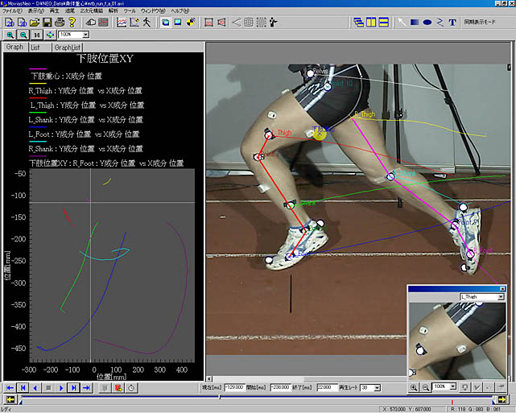Select the polyline drawing tool

[x=440, y=23]
